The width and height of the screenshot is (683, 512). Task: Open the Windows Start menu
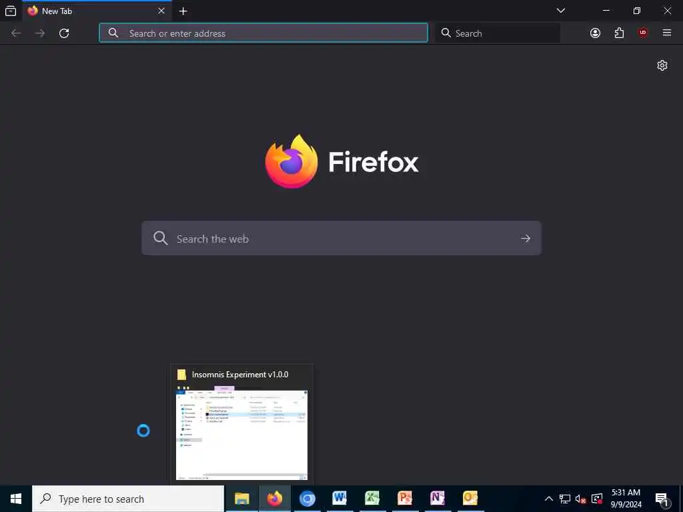pyautogui.click(x=16, y=499)
